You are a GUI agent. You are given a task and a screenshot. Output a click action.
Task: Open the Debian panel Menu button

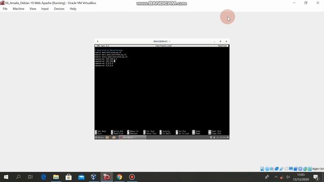tap(100, 138)
